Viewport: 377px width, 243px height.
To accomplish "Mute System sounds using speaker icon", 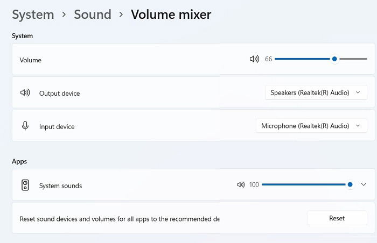I will pos(241,184).
